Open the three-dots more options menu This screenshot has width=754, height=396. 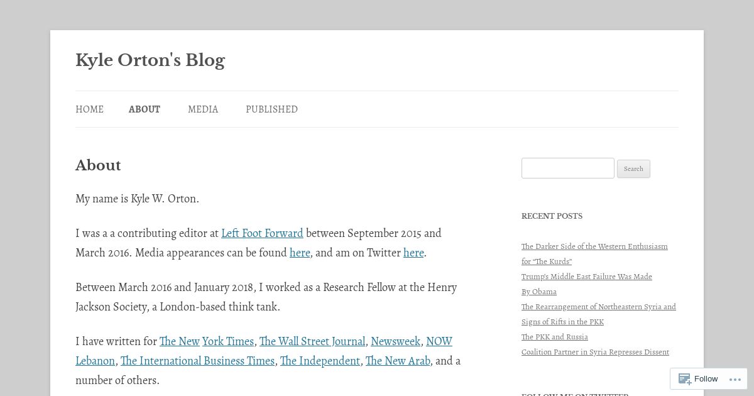click(x=735, y=379)
